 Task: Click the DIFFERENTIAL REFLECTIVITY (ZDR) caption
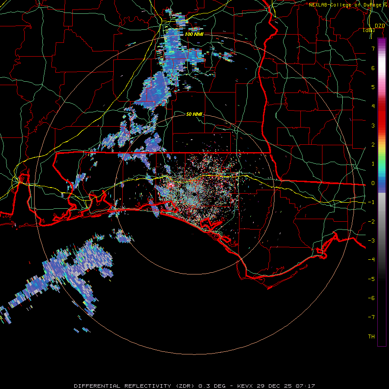(135, 386)
